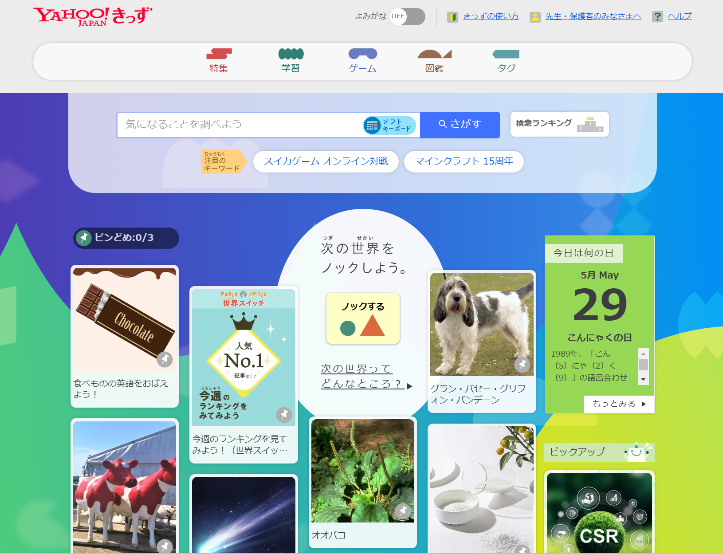This screenshot has width=723, height=554.
Task: Open the 人気No.1 世界スイッチ thumbnail
Action: tap(244, 357)
